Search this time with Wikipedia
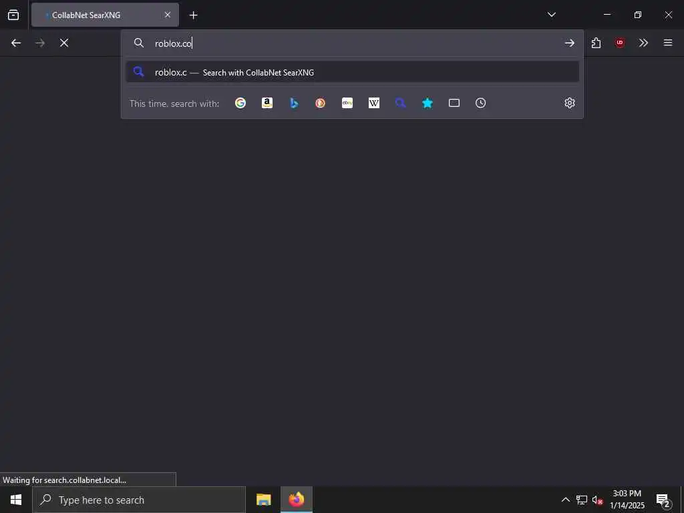This screenshot has height=513, width=684. point(374,103)
